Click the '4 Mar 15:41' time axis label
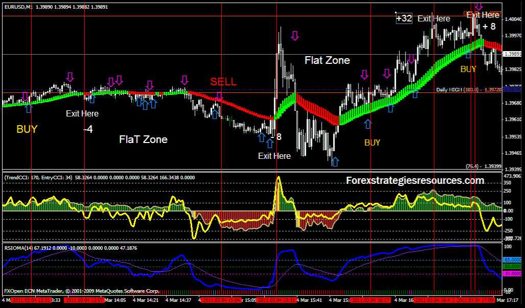Image resolution: width=525 pixels, height=308 pixels. coord(309,300)
